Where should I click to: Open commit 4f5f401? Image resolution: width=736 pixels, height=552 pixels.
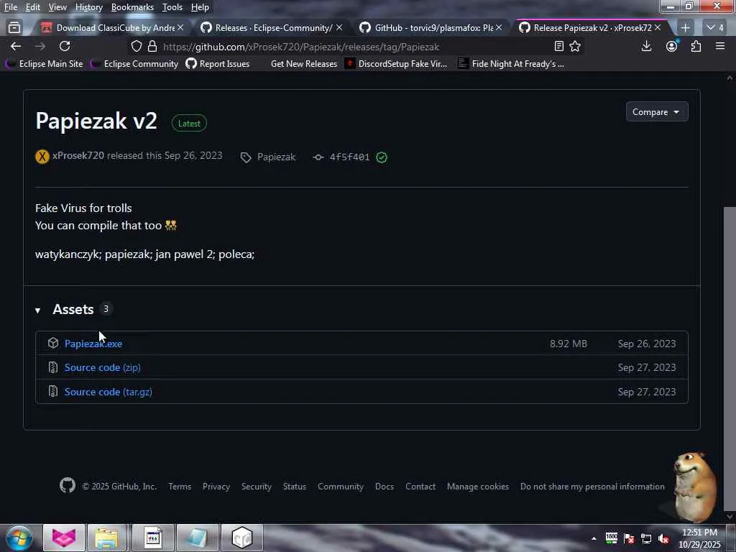point(350,157)
